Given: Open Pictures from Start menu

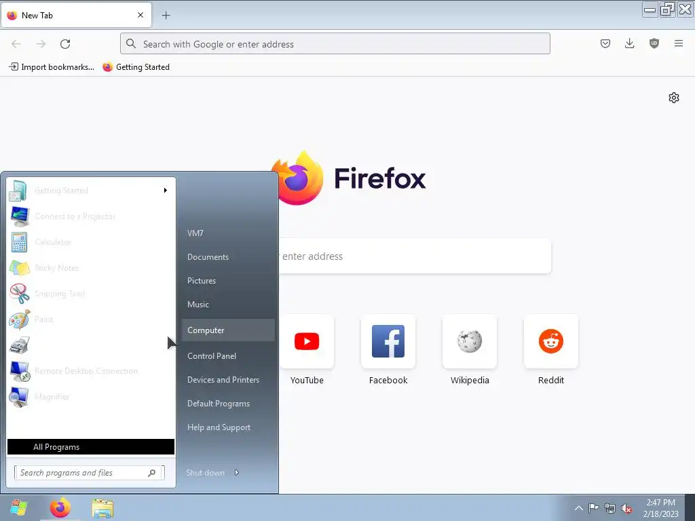Looking at the screenshot, I should point(201,281).
